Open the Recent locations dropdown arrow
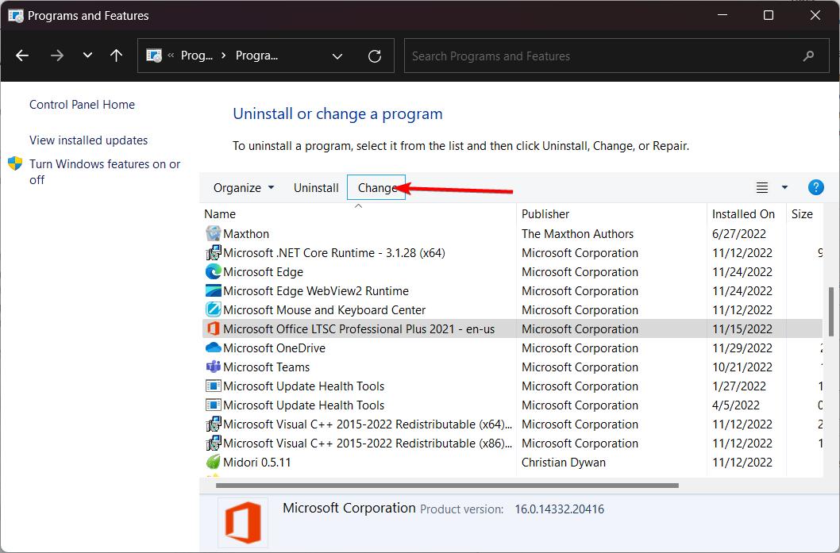The image size is (840, 553). click(x=87, y=56)
